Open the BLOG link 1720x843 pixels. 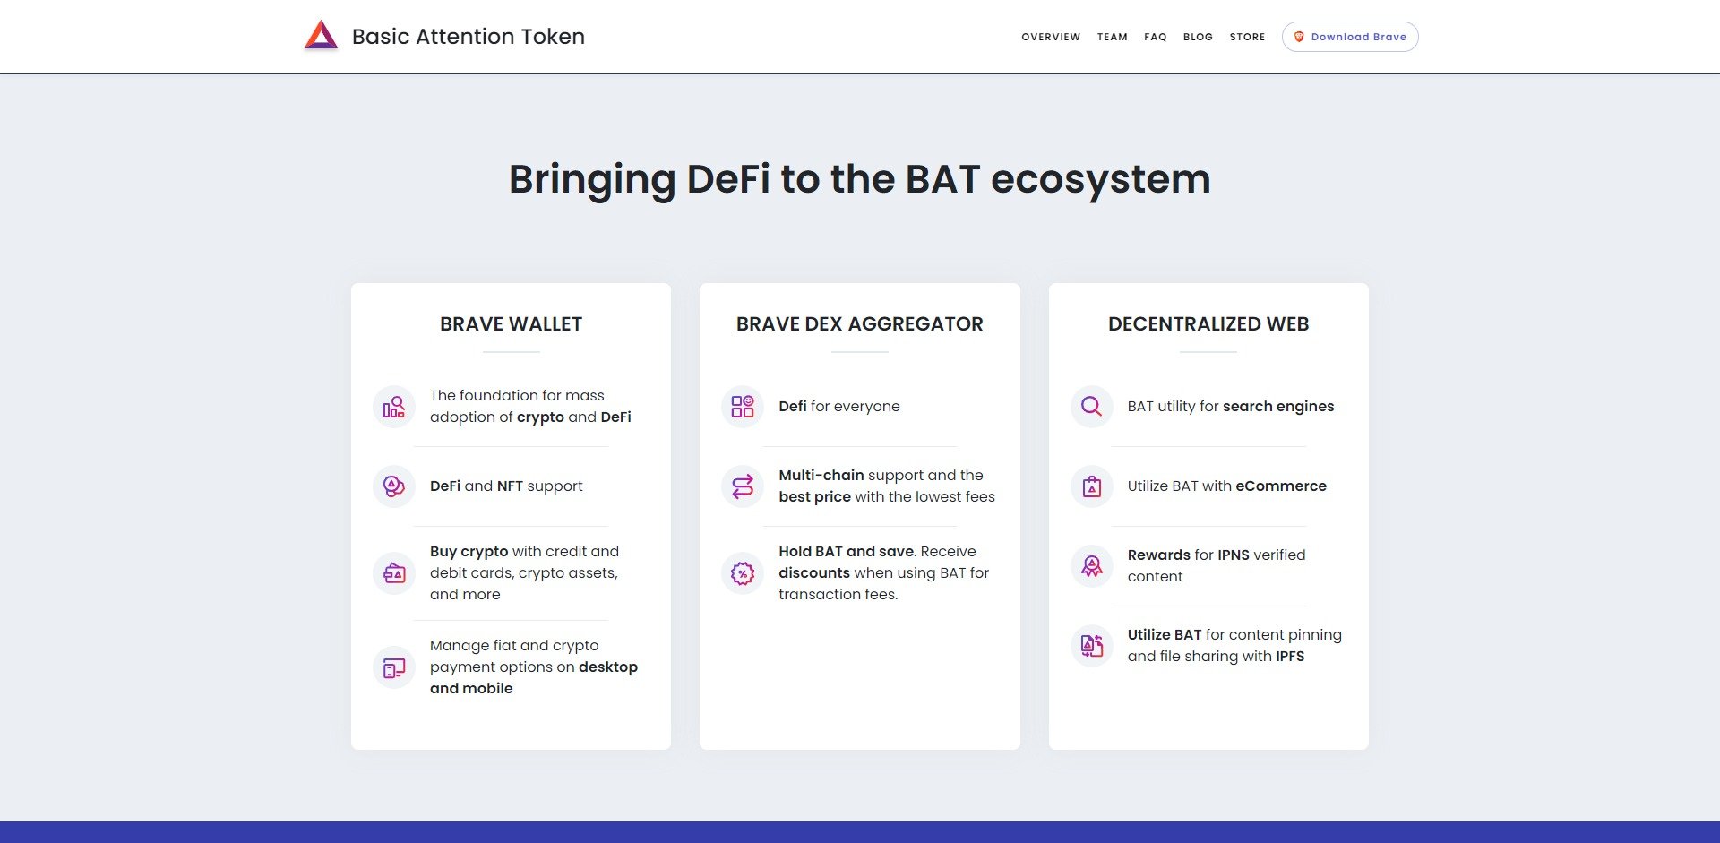(1198, 37)
